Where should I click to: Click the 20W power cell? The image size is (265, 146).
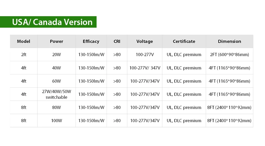[57, 55]
